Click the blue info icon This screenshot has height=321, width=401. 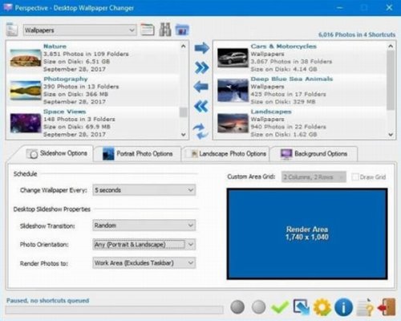pyautogui.click(x=343, y=307)
